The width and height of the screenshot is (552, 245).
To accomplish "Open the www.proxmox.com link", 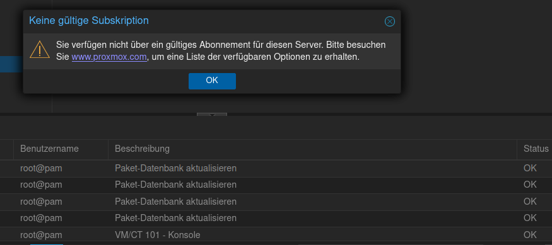I will 109,57.
